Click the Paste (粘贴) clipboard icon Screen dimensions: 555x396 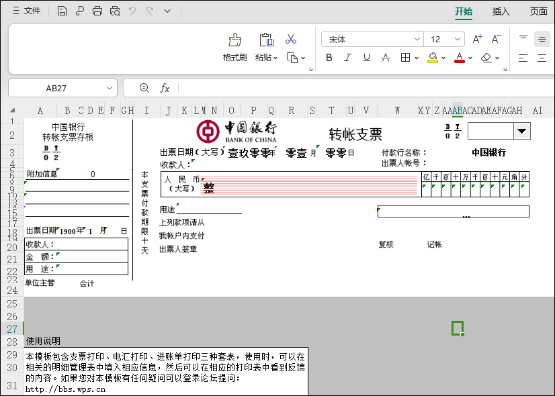(266, 40)
